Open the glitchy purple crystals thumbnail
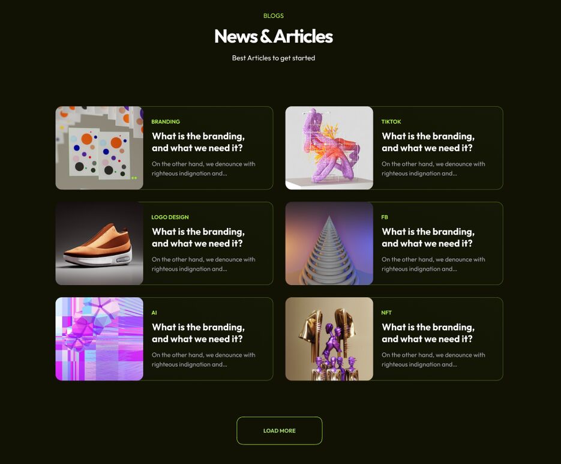Image resolution: width=561 pixels, height=464 pixels. (100, 339)
